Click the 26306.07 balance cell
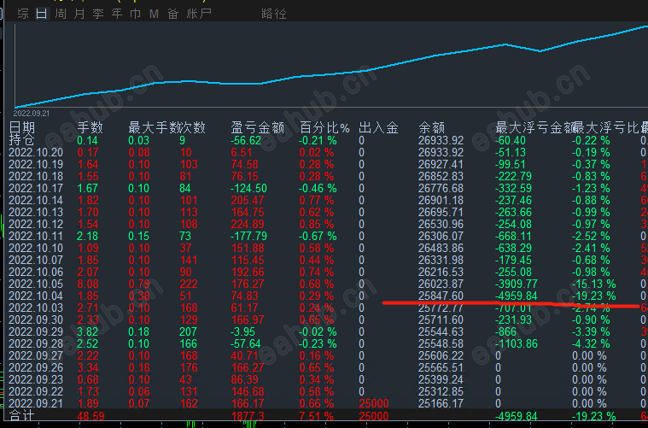The image size is (648, 428). coord(441,236)
